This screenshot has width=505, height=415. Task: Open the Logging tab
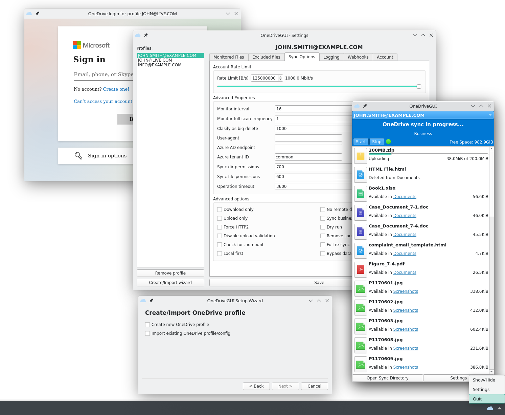331,57
